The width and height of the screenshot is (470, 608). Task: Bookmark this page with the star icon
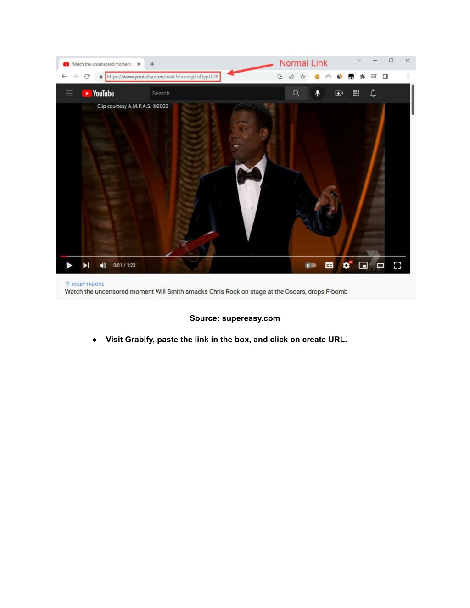click(303, 77)
